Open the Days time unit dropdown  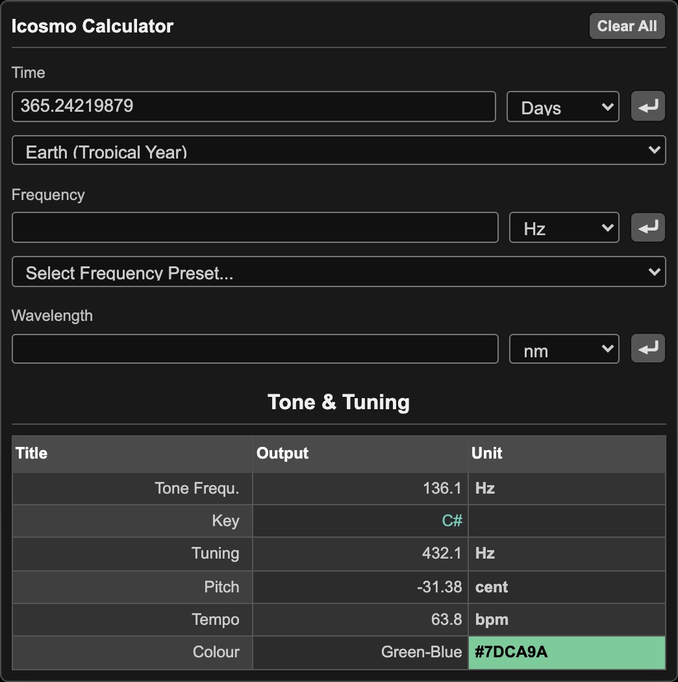[x=563, y=107]
